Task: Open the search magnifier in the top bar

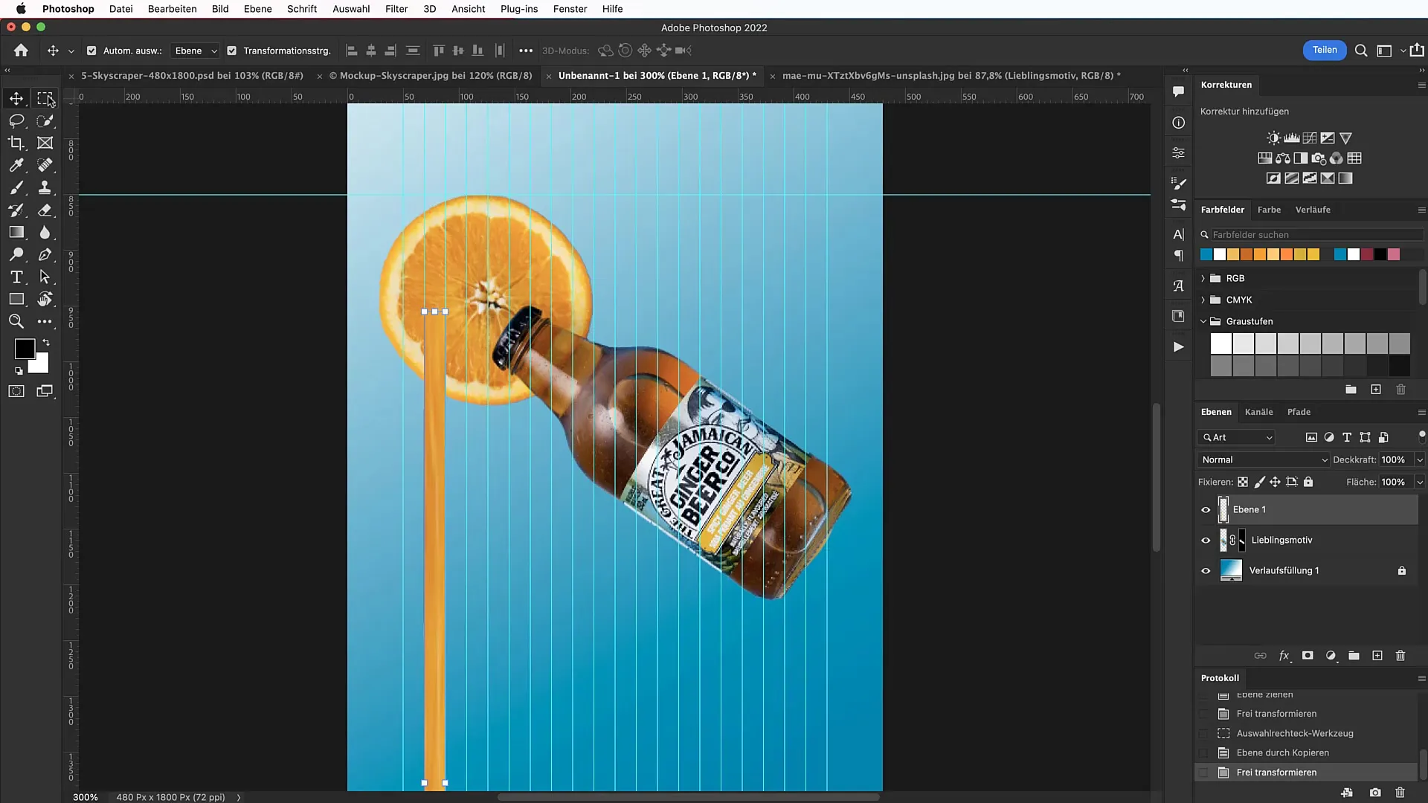Action: [x=1360, y=51]
